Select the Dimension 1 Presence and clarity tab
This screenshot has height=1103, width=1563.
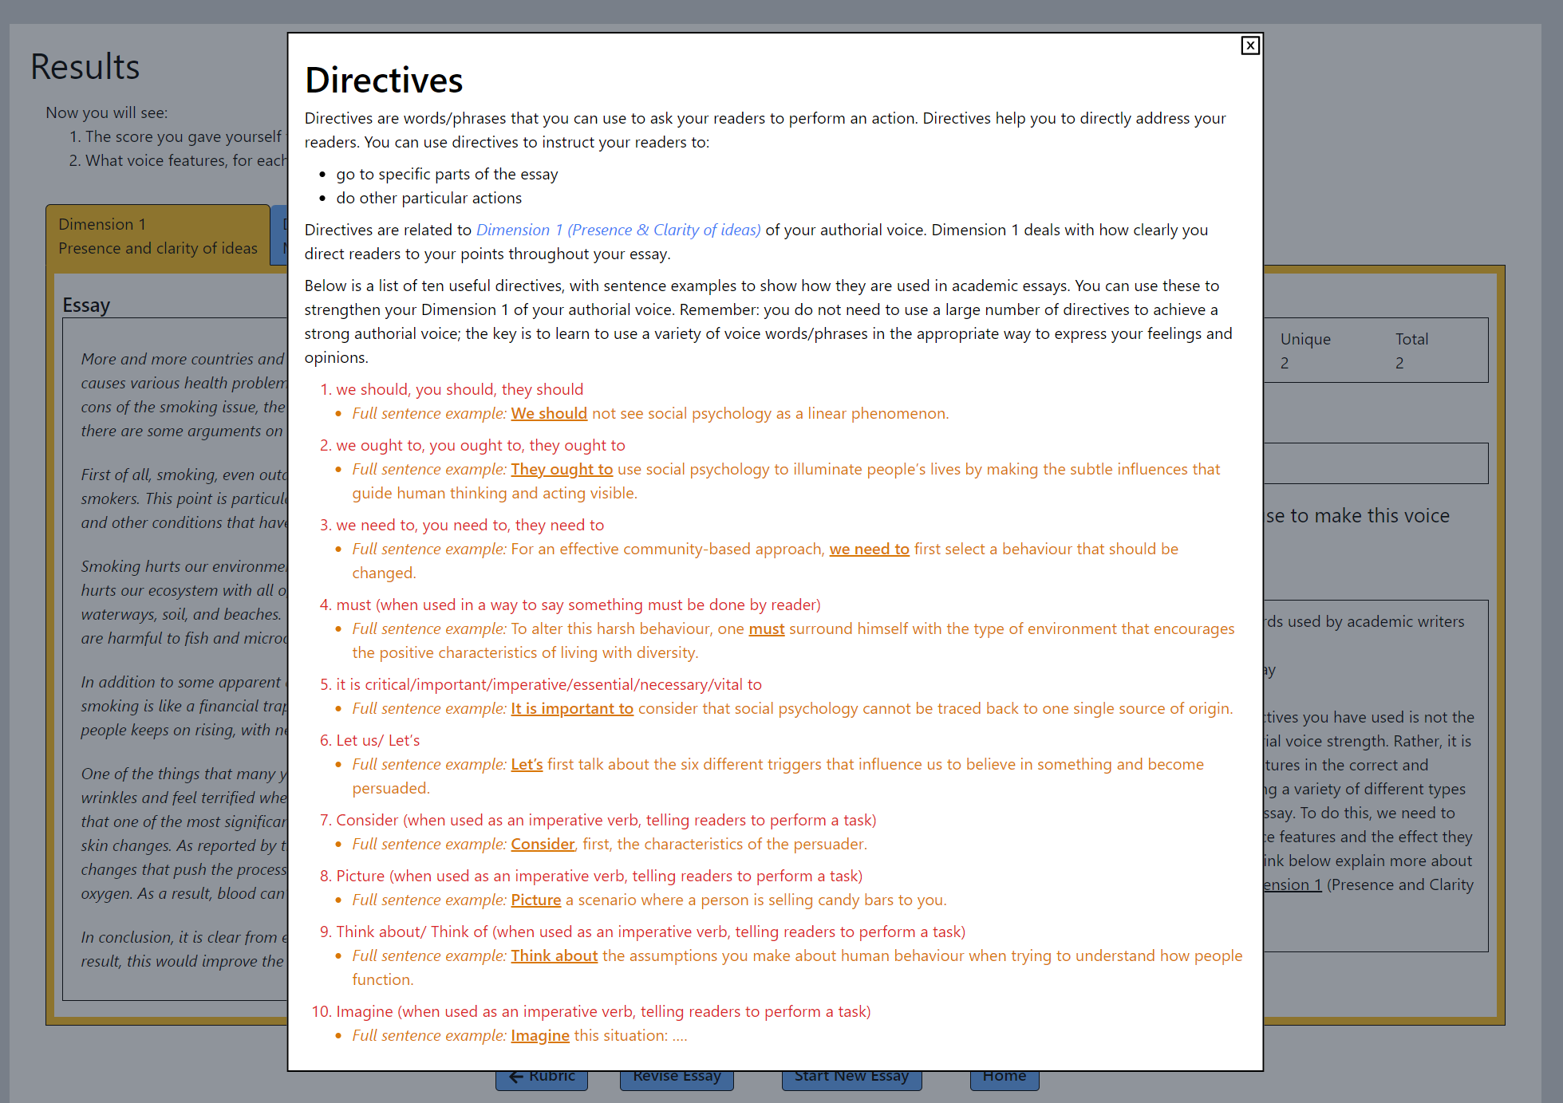158,236
